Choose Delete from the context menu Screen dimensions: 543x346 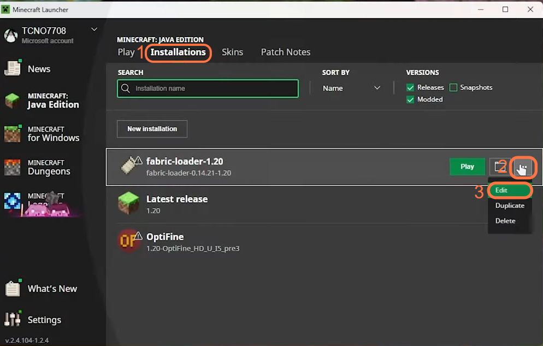[510, 221]
